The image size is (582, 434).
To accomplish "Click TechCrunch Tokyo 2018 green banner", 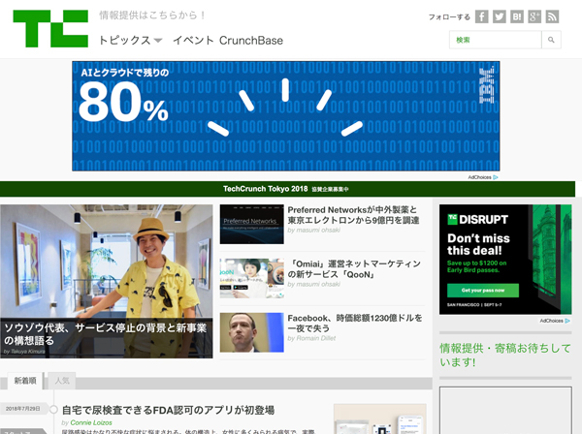I will tap(288, 189).
